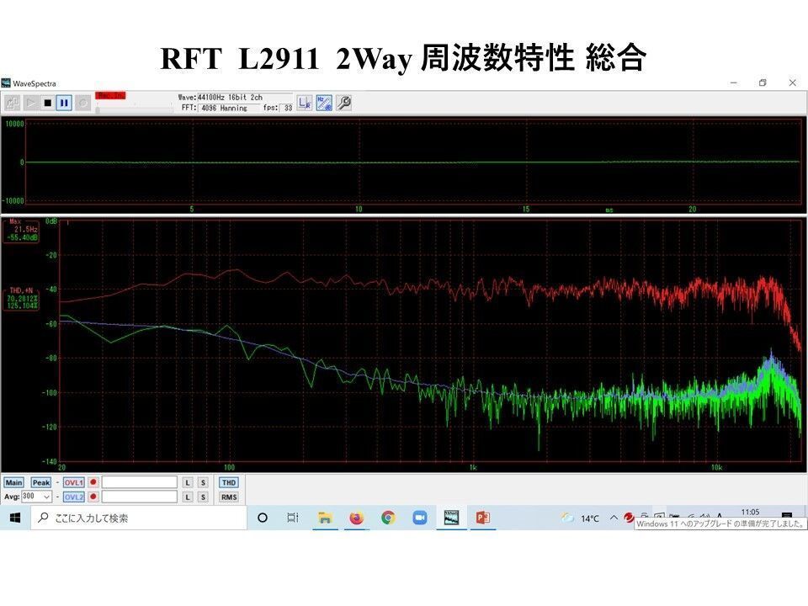Open Firefox from taskbar

(356, 518)
